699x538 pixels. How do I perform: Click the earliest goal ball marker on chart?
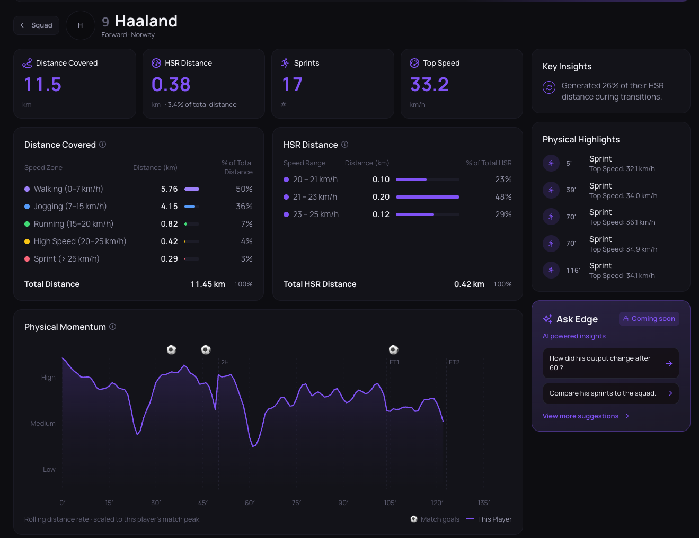(x=171, y=349)
